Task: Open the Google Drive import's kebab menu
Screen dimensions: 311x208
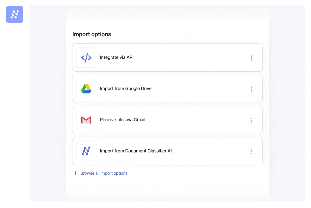Action: [x=251, y=89]
